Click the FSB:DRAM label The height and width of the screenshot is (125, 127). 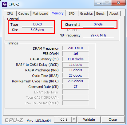[x=51, y=54]
